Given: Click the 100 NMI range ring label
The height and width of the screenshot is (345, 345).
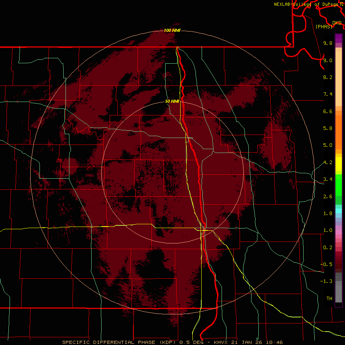Looking at the screenshot, I should [172, 30].
